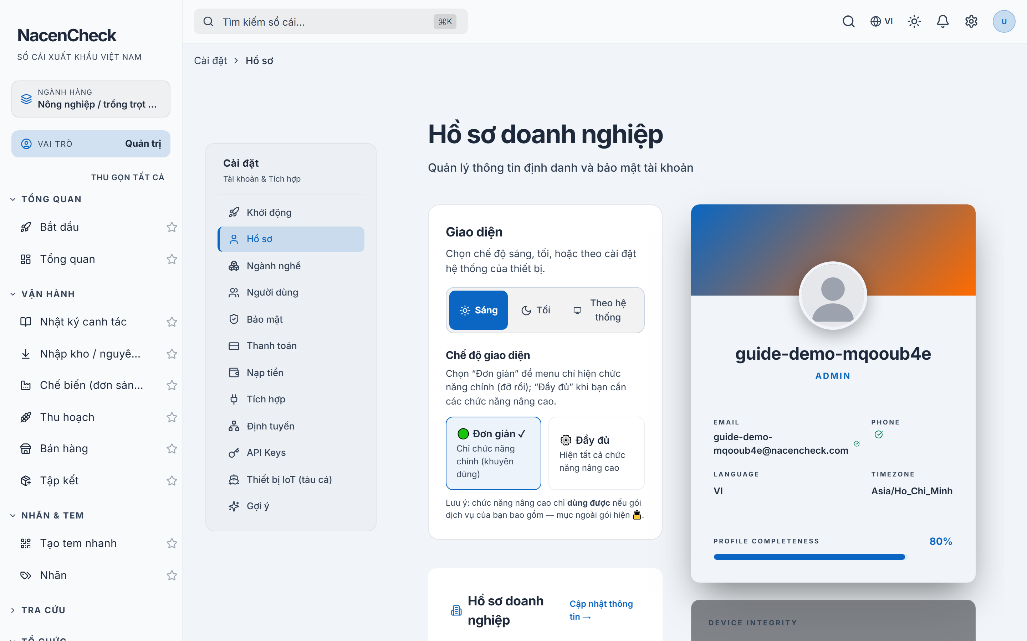This screenshot has width=1027, height=641.
Task: Star the Bán hàng item
Action: [172, 449]
